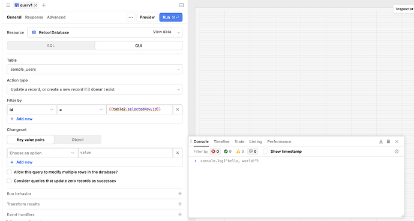
Task: Grab the console panel drag handle
Action: 191,141
